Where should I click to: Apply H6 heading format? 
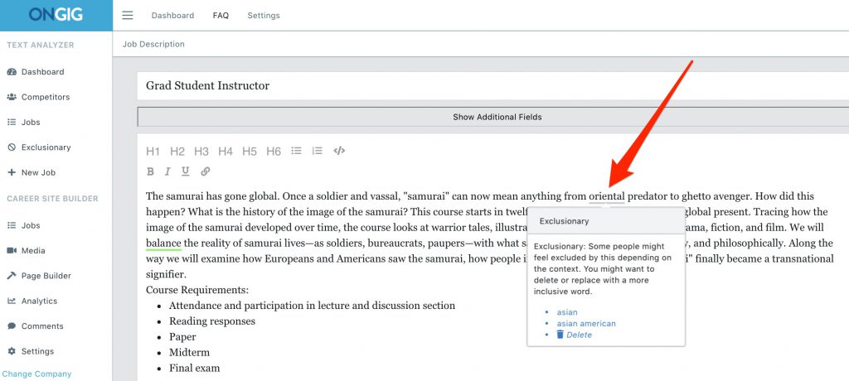coord(274,152)
